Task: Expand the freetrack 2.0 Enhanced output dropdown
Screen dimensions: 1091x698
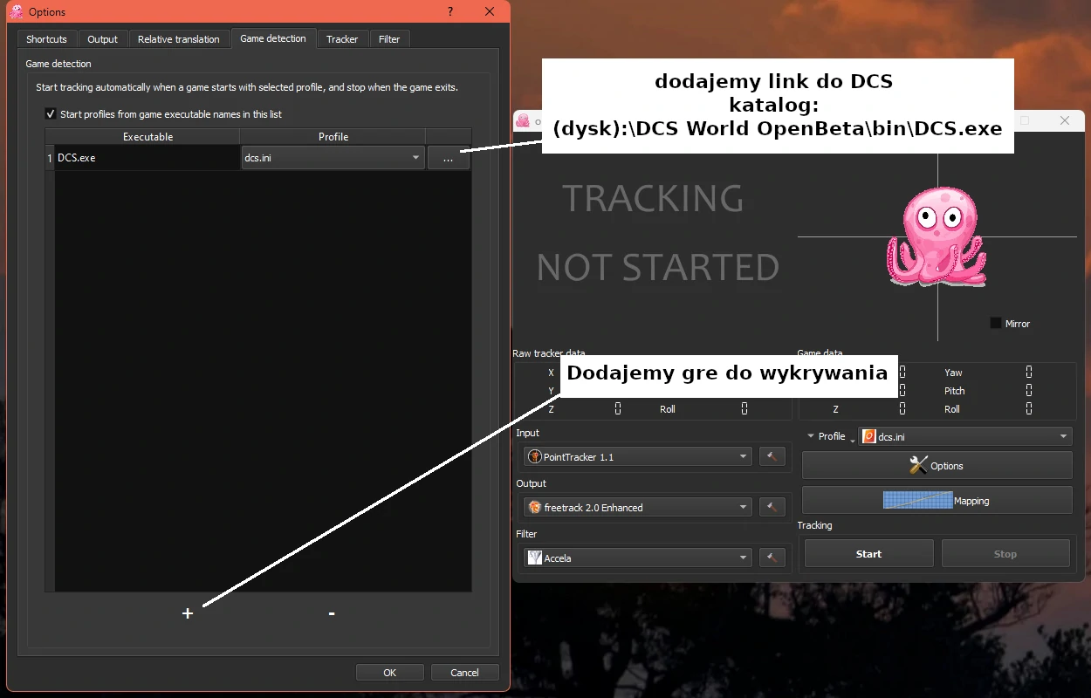Action: click(637, 507)
